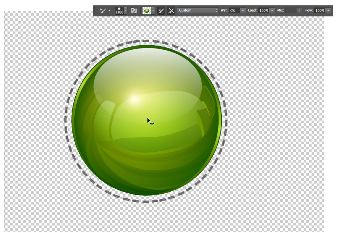Viewport: 344px width, 233px height.
Task: Click the Wet percentage input field
Action: [x=235, y=10]
